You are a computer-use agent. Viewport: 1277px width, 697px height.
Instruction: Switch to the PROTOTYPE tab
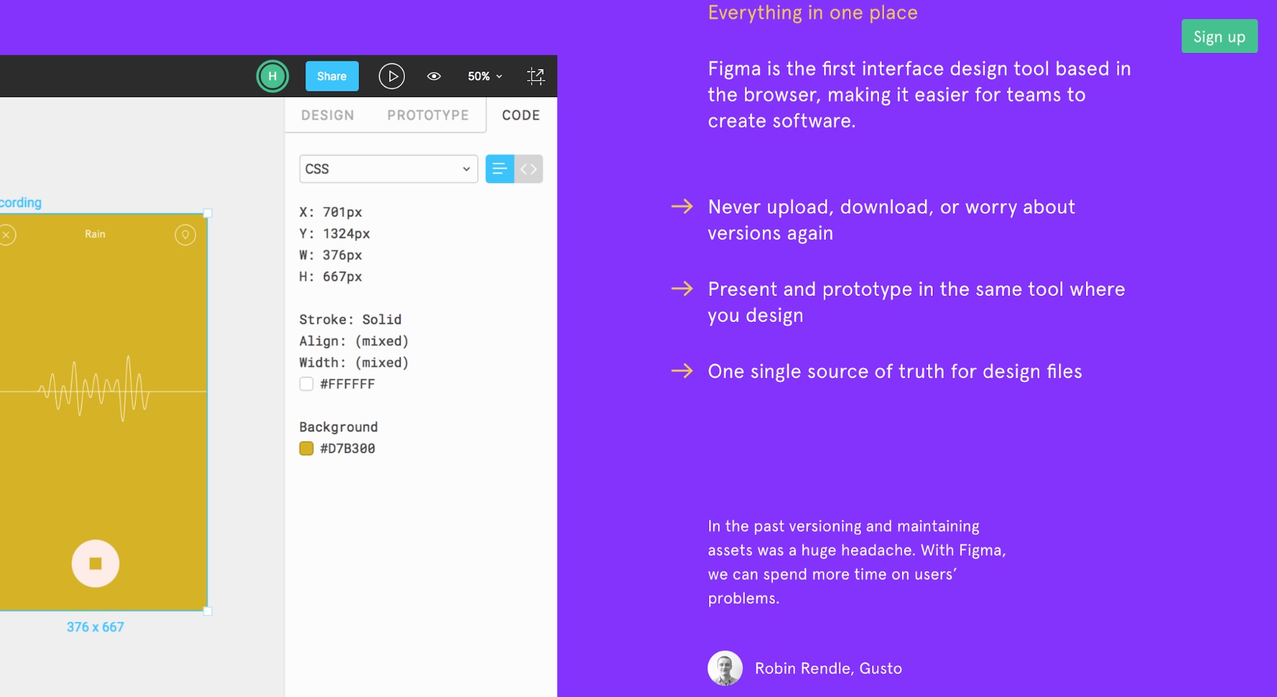(427, 114)
